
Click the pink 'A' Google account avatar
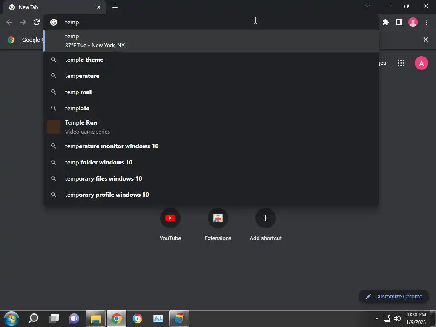pyautogui.click(x=421, y=63)
